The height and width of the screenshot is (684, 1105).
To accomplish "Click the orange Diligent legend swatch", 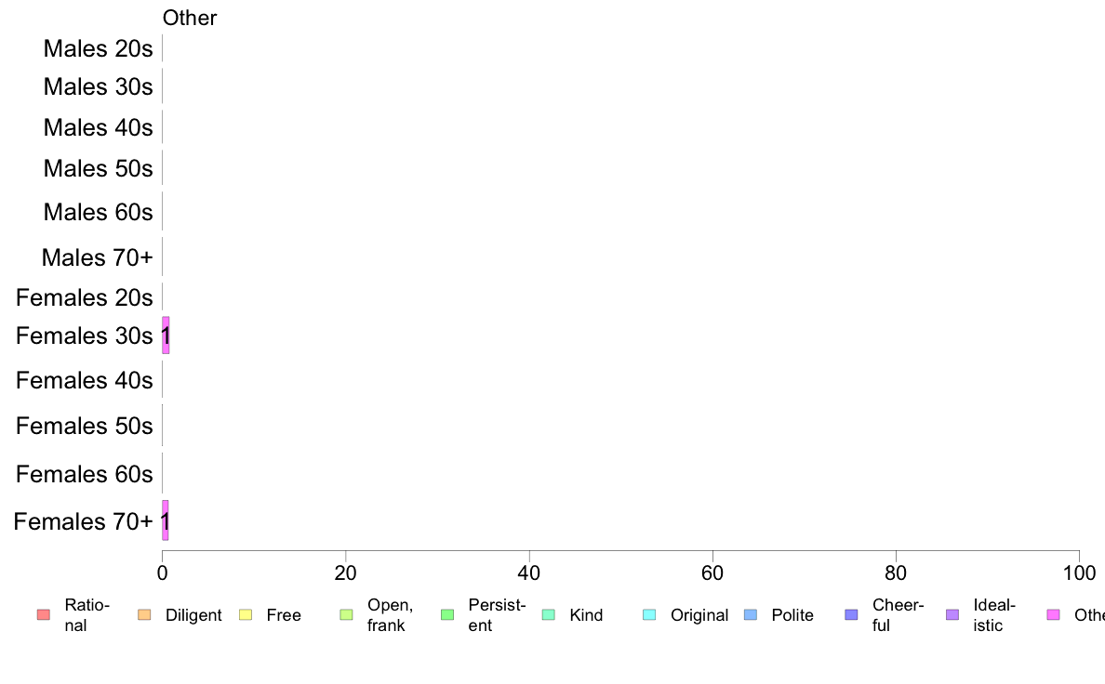I will click(144, 614).
